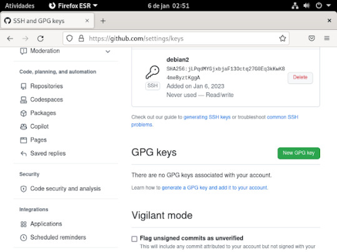Open the Pocket save icon

[x=311, y=39]
